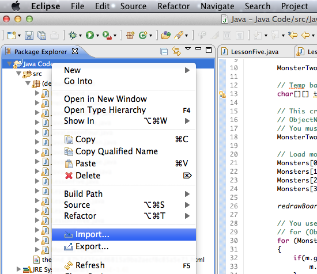317x274 pixels.
Task: Click the New Java Package icon
Action: [x=130, y=35]
